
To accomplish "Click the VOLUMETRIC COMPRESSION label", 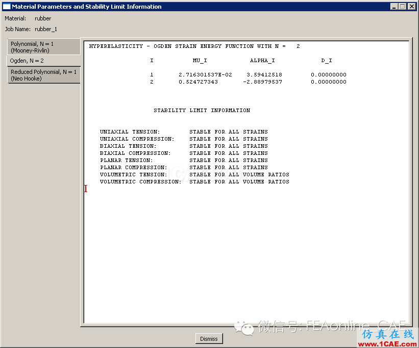I will (x=140, y=182).
